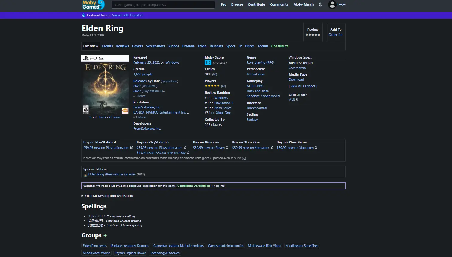
Task: Open the Forum tab
Action: 263,46
